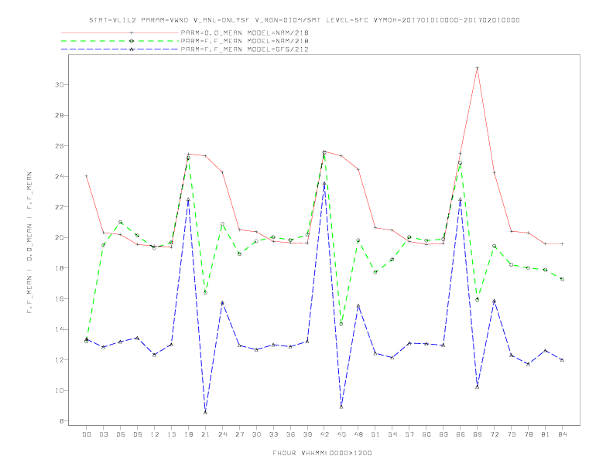Screen dimensions: 613x473
Task: Click y-axis tick label 8
Action: 62,421
